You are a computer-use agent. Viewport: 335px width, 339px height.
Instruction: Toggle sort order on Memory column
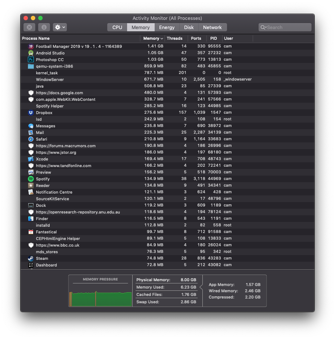[x=152, y=38]
